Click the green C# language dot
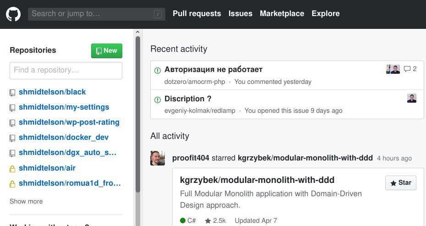426x226 pixels. tap(183, 220)
